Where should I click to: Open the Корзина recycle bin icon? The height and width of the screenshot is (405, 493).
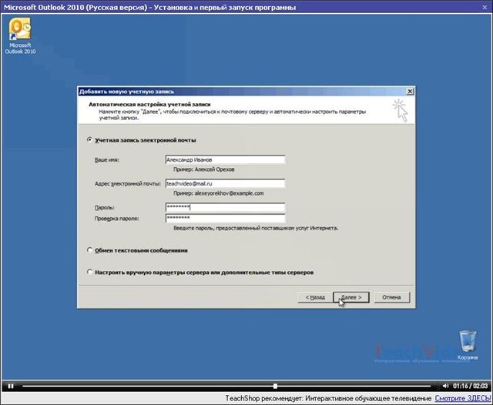tap(468, 345)
